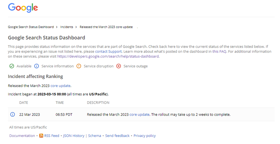Open the Schema footer link
The width and height of the screenshot is (280, 144).
[x=95, y=136]
